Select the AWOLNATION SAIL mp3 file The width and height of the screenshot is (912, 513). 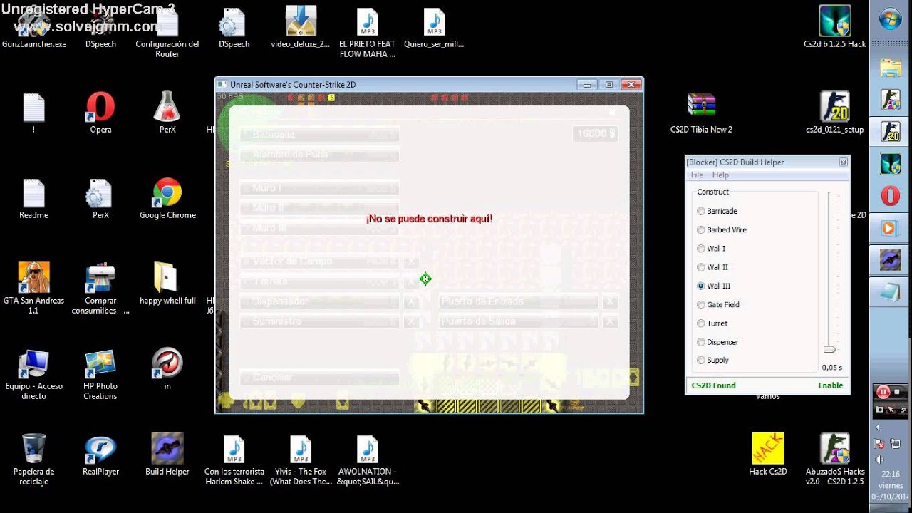click(x=367, y=460)
